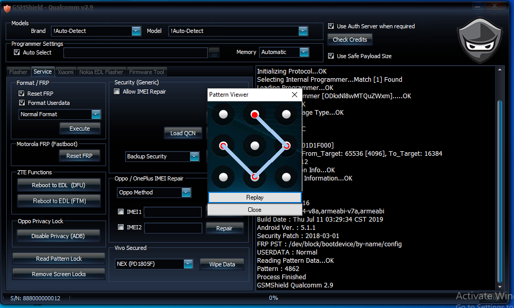The height and width of the screenshot is (308, 514).
Task: Click the Load QCN button
Action: 183,133
